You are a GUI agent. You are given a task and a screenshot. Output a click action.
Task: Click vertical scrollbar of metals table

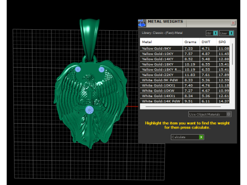coord(233,54)
